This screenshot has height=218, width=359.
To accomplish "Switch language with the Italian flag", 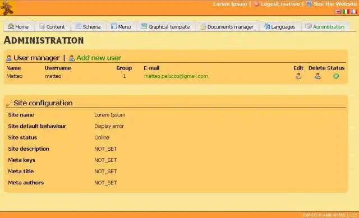I will [x=346, y=11].
